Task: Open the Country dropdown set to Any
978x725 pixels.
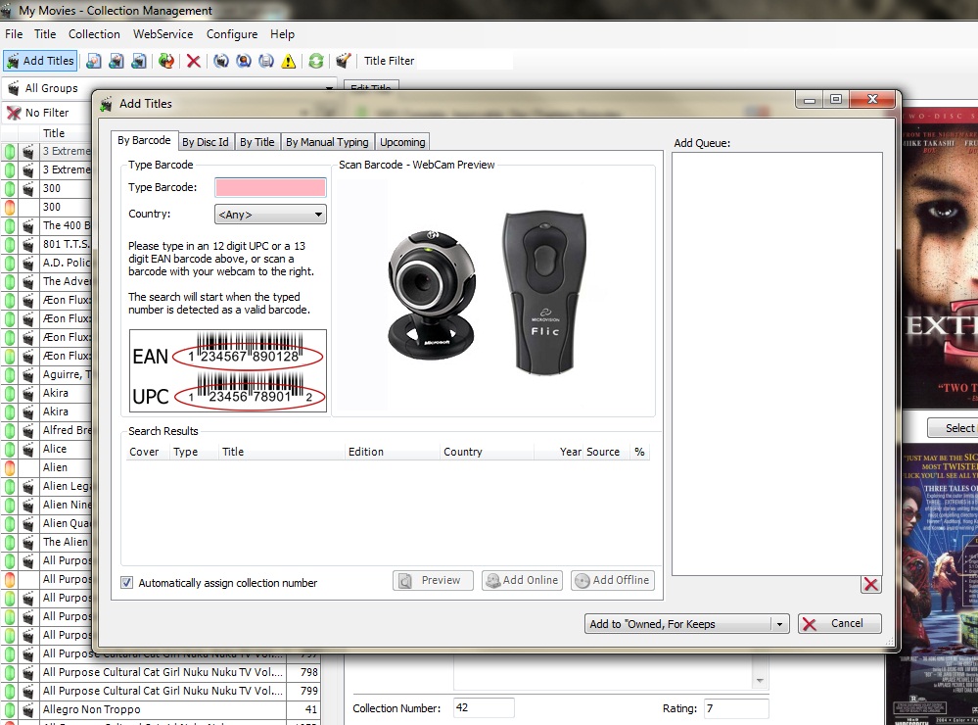Action: (270, 215)
